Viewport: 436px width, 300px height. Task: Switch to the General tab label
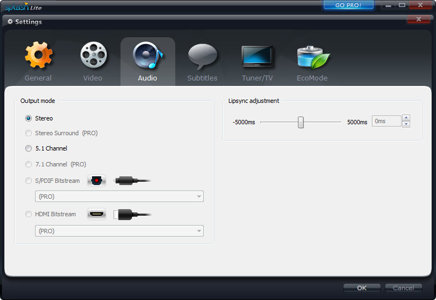(x=38, y=78)
